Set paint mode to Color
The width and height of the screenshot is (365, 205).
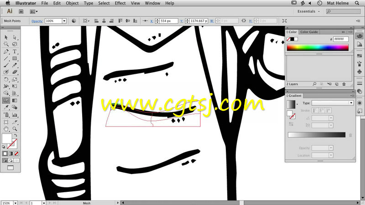click(x=5, y=154)
